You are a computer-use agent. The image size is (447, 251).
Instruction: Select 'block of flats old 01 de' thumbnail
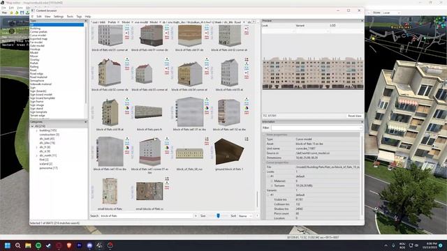pyautogui.click(x=190, y=36)
